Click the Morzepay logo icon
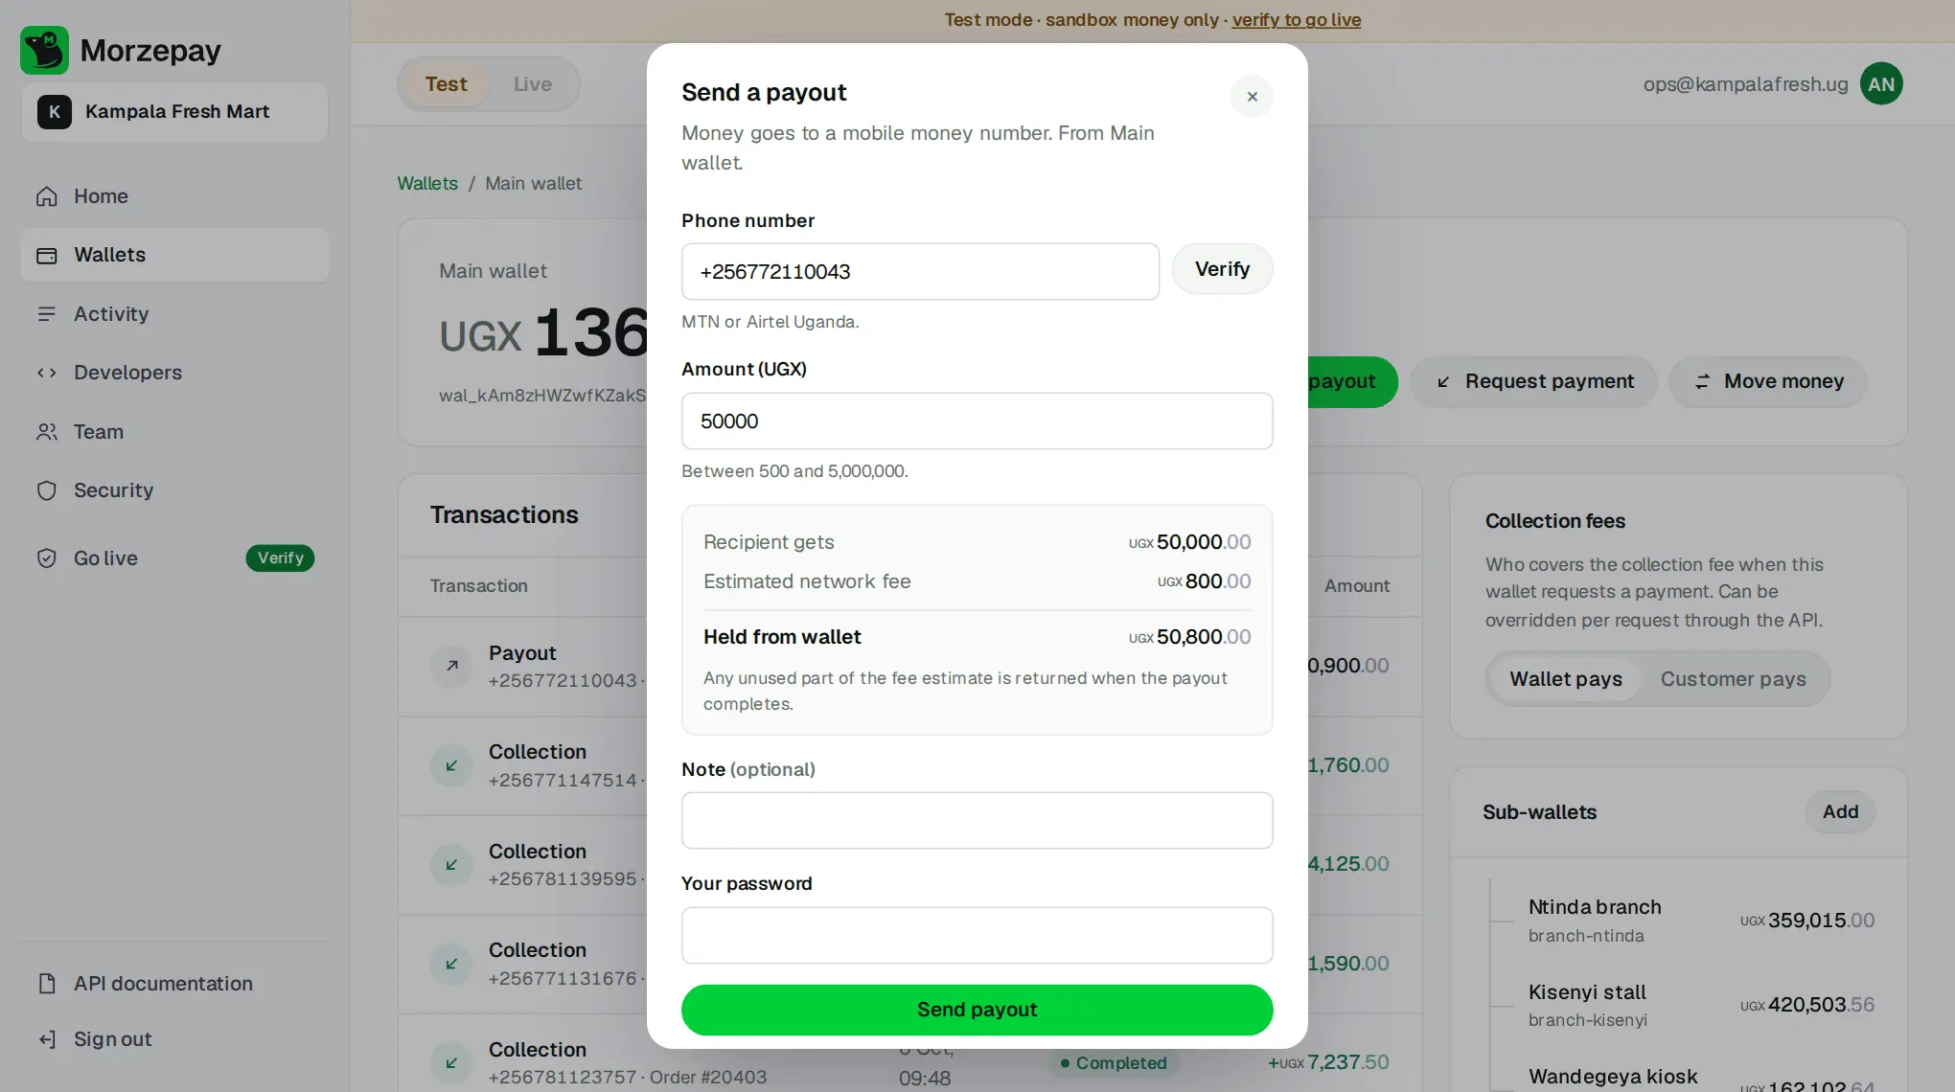The width and height of the screenshot is (1955, 1092). (x=44, y=50)
